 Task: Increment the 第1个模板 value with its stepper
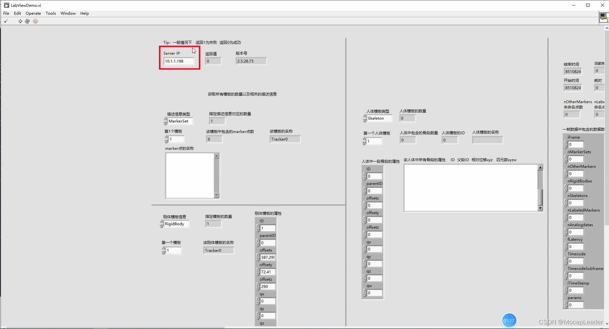point(167,137)
